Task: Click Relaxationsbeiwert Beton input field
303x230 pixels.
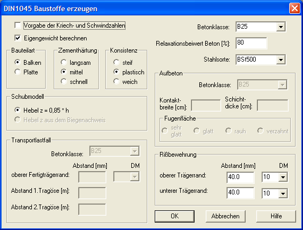Action: (251, 43)
